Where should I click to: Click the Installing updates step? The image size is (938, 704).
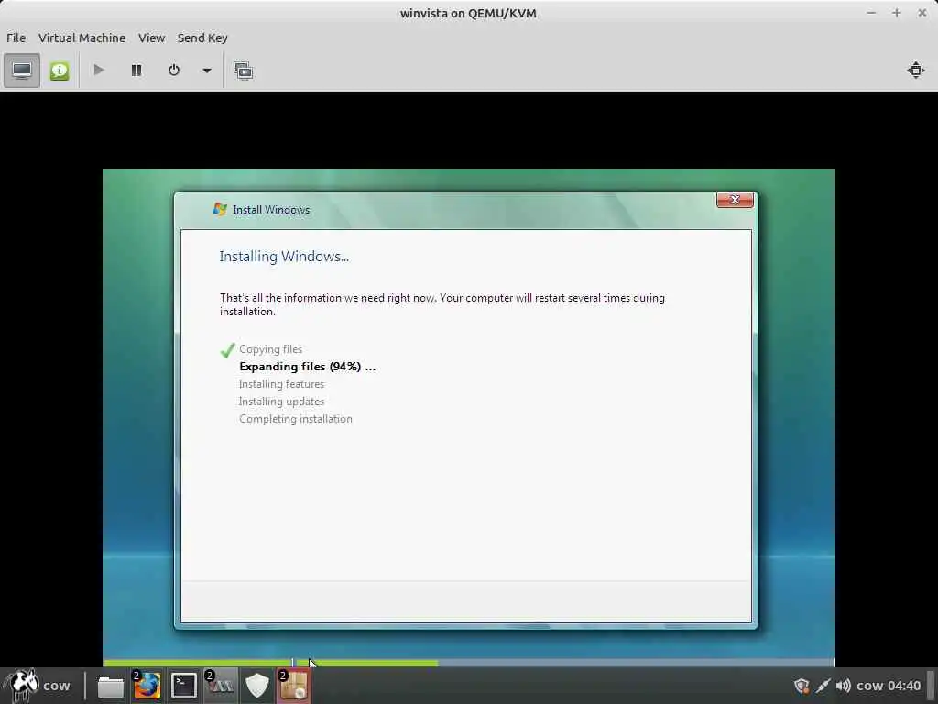282,401
